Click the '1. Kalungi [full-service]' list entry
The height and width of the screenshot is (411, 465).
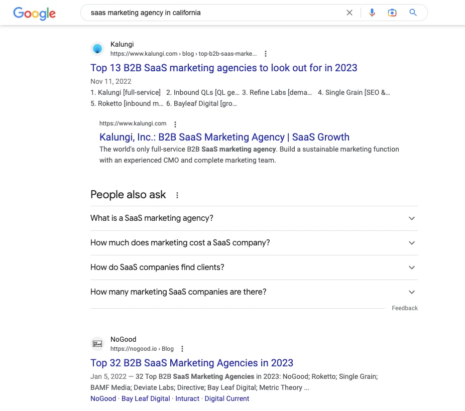[126, 92]
